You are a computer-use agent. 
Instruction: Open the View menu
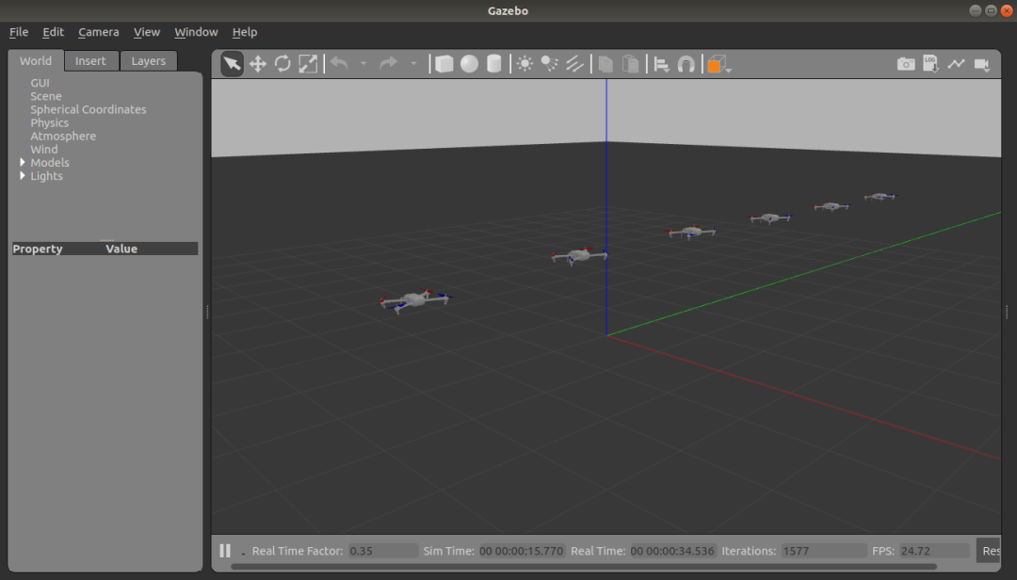[147, 32]
